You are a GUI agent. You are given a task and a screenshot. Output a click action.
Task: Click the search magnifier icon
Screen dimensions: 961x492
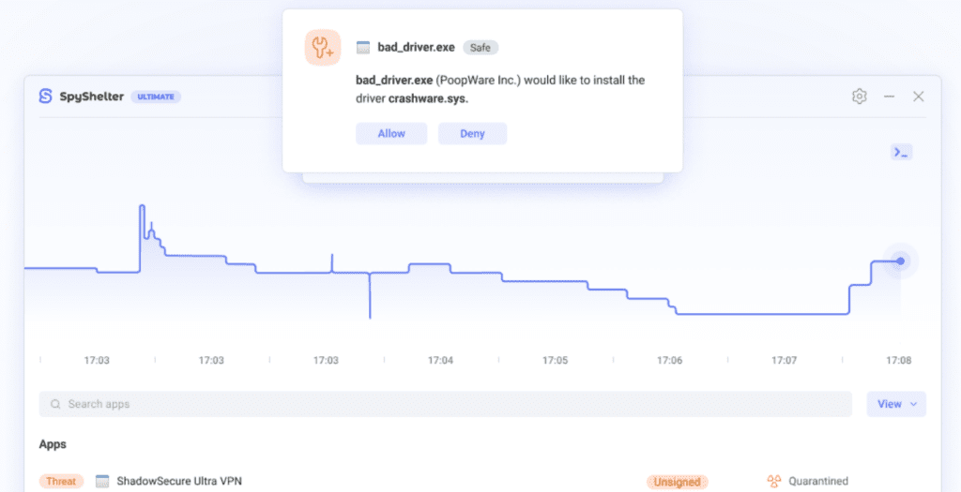pyautogui.click(x=55, y=404)
